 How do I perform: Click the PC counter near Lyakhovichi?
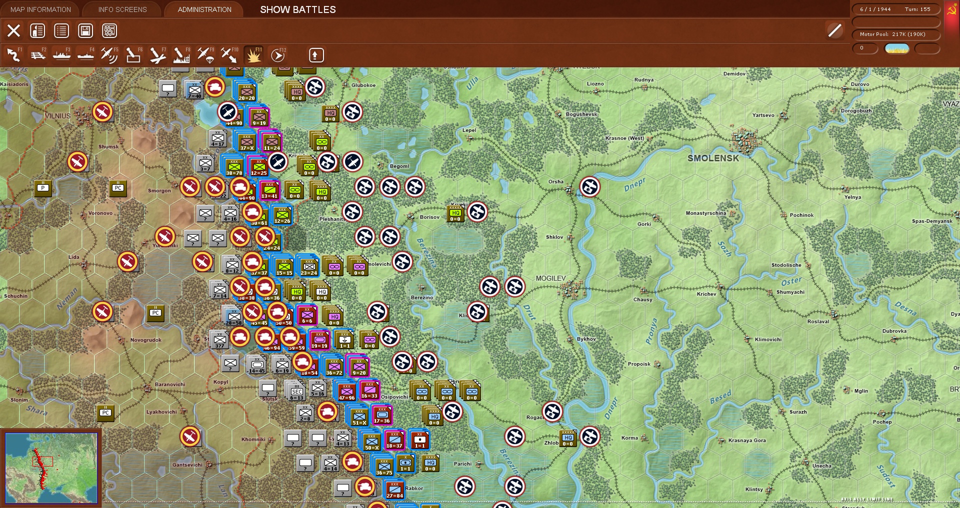point(105,413)
